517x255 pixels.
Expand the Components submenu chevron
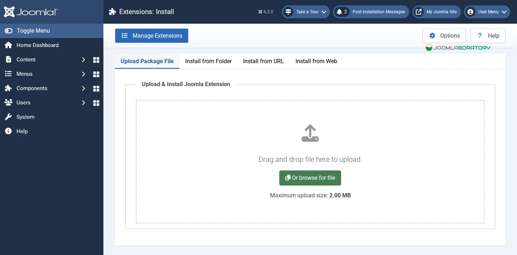point(83,88)
